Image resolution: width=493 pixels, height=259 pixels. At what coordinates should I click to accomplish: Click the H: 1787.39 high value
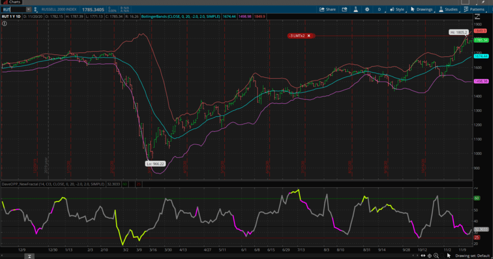coord(74,17)
